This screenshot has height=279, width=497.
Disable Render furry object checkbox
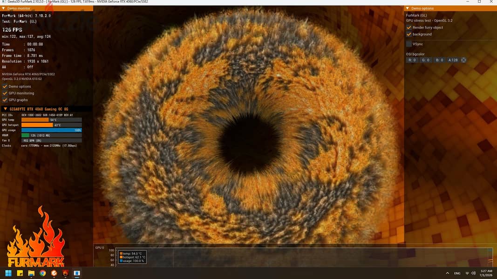point(409,27)
